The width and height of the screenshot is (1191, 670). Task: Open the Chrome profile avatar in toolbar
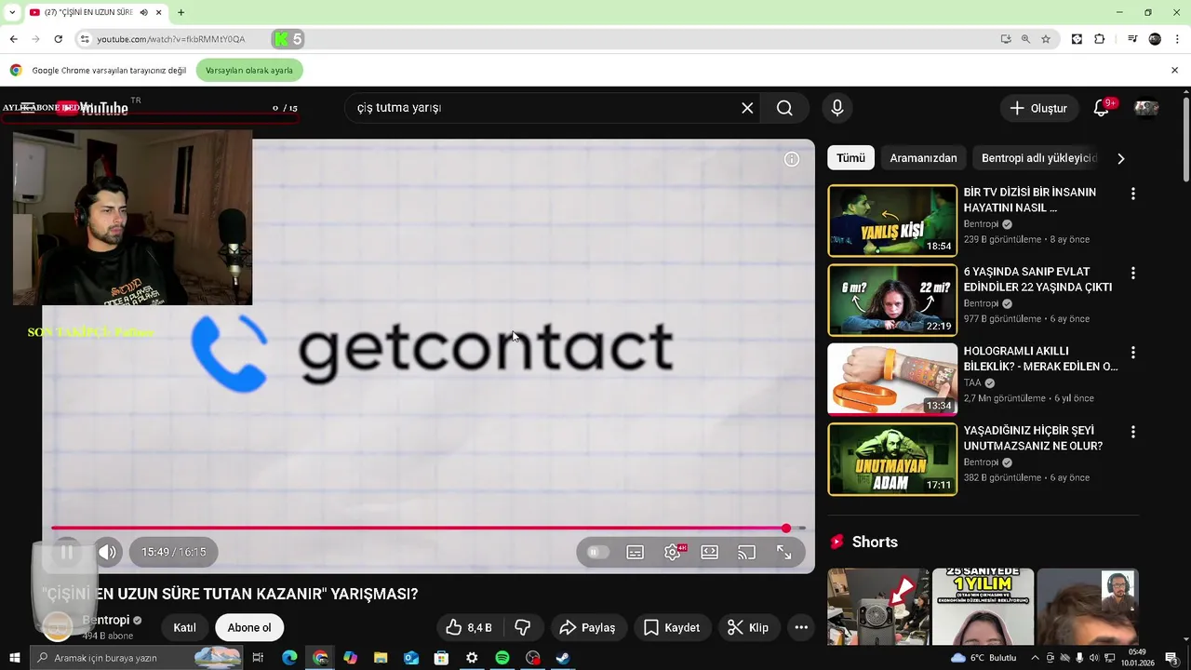[x=1155, y=39]
